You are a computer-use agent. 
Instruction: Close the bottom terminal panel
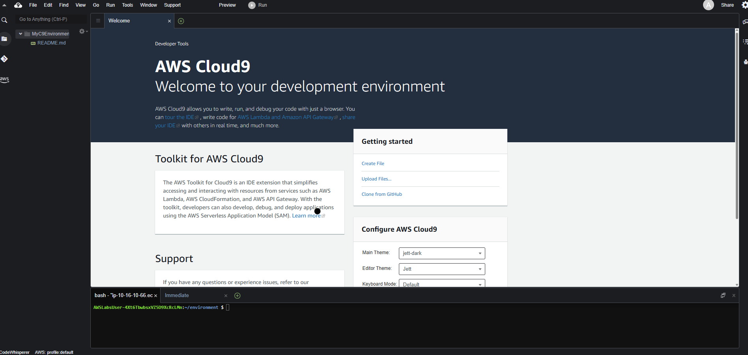[x=734, y=296]
